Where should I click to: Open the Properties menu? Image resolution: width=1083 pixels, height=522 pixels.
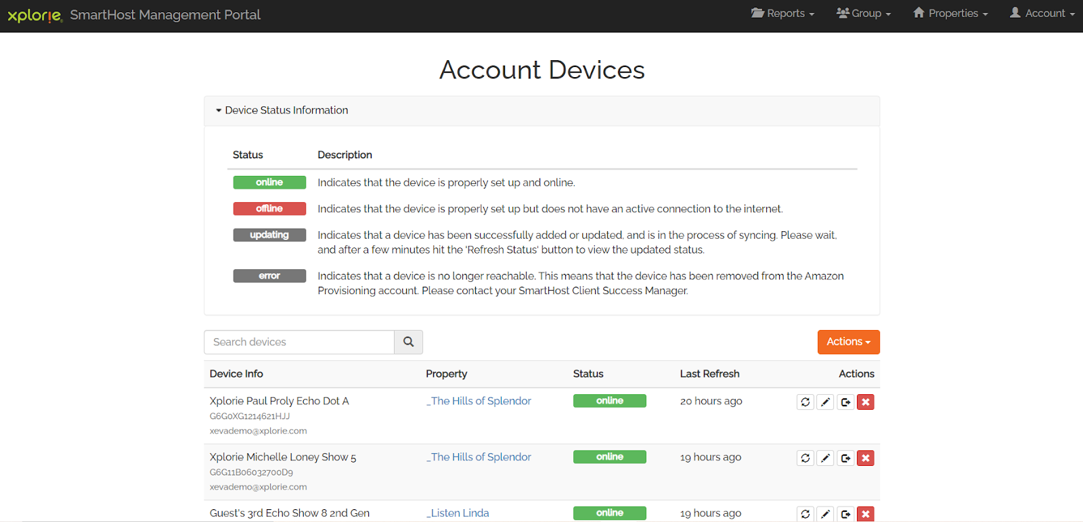950,14
